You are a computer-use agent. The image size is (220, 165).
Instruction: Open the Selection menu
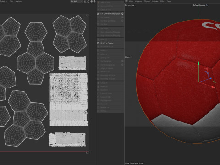4,1
